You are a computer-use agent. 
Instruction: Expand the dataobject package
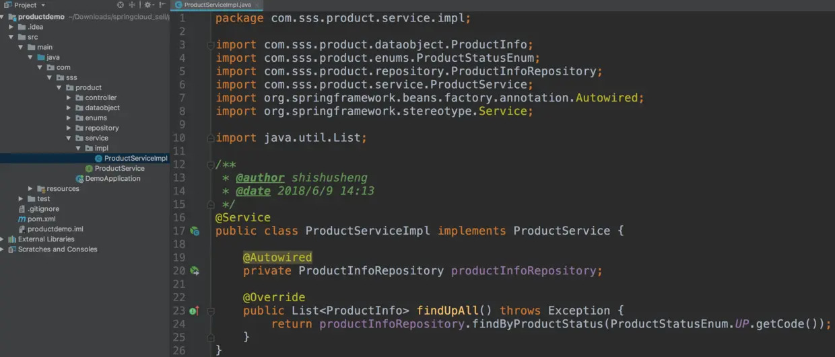coord(69,108)
